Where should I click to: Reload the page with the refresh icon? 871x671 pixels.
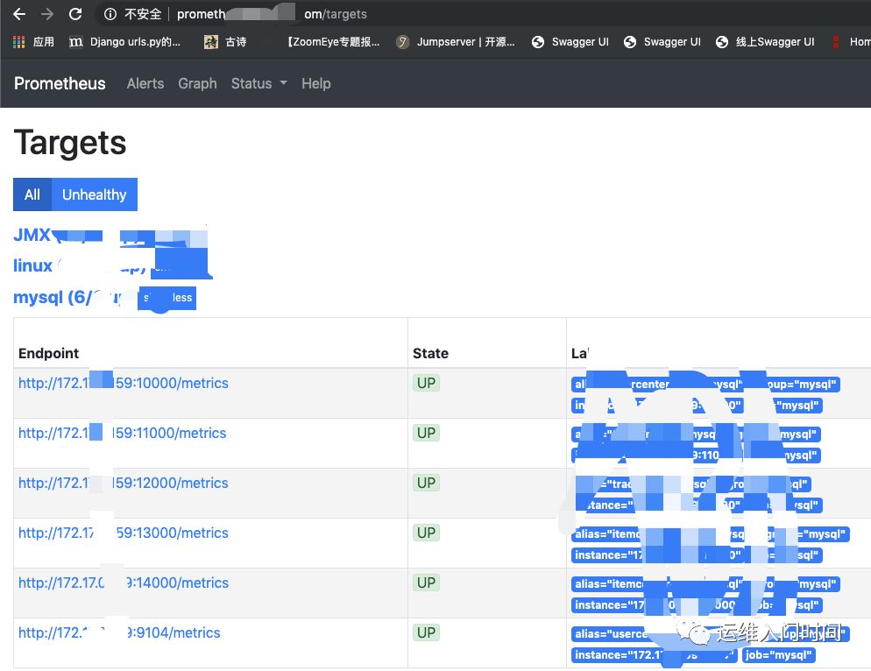tap(75, 14)
